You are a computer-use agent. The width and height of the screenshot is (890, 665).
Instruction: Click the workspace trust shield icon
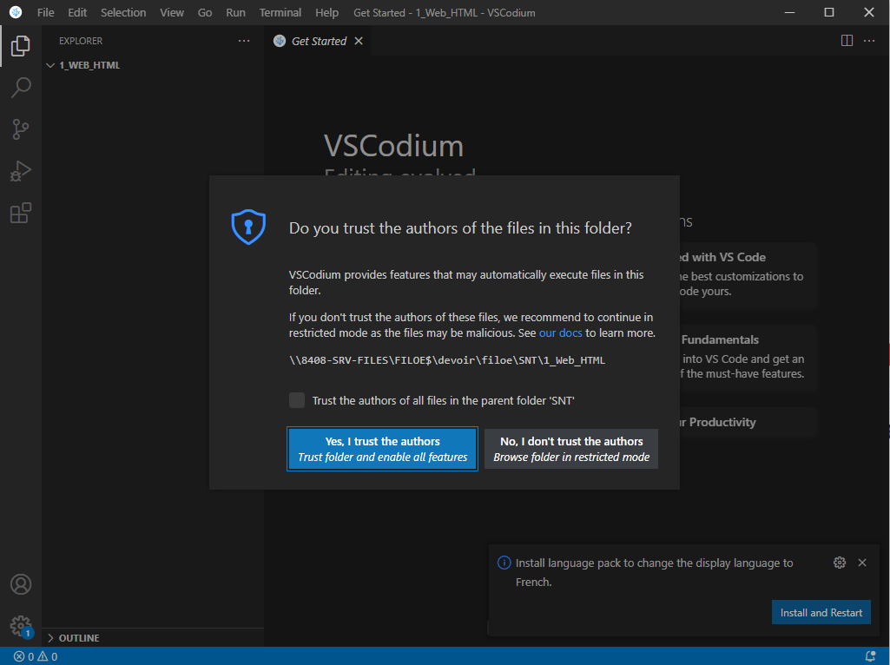pyautogui.click(x=248, y=227)
